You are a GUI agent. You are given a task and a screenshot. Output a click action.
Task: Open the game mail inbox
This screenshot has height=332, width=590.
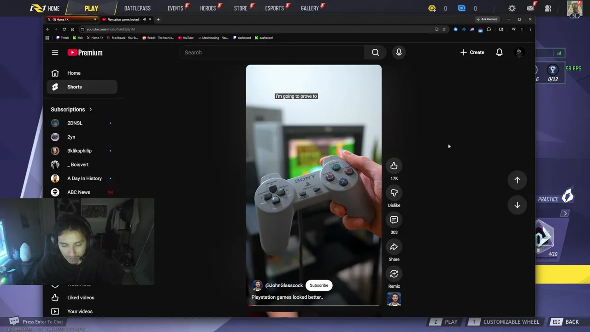coord(531,8)
